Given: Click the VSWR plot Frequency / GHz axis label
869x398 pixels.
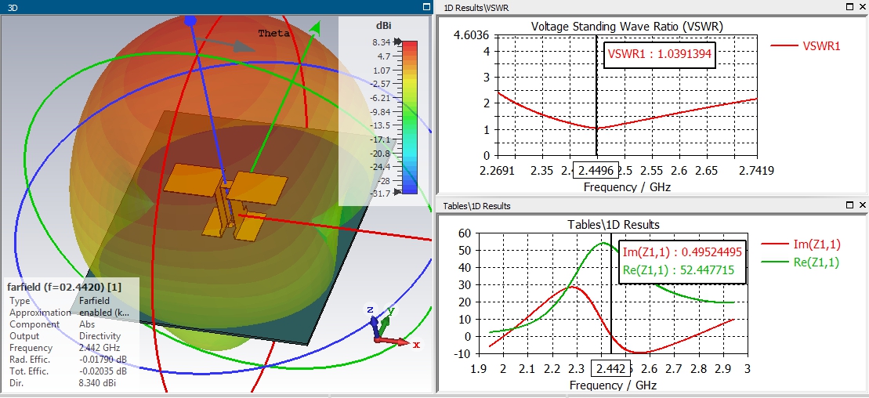Looking at the screenshot, I should (627, 186).
